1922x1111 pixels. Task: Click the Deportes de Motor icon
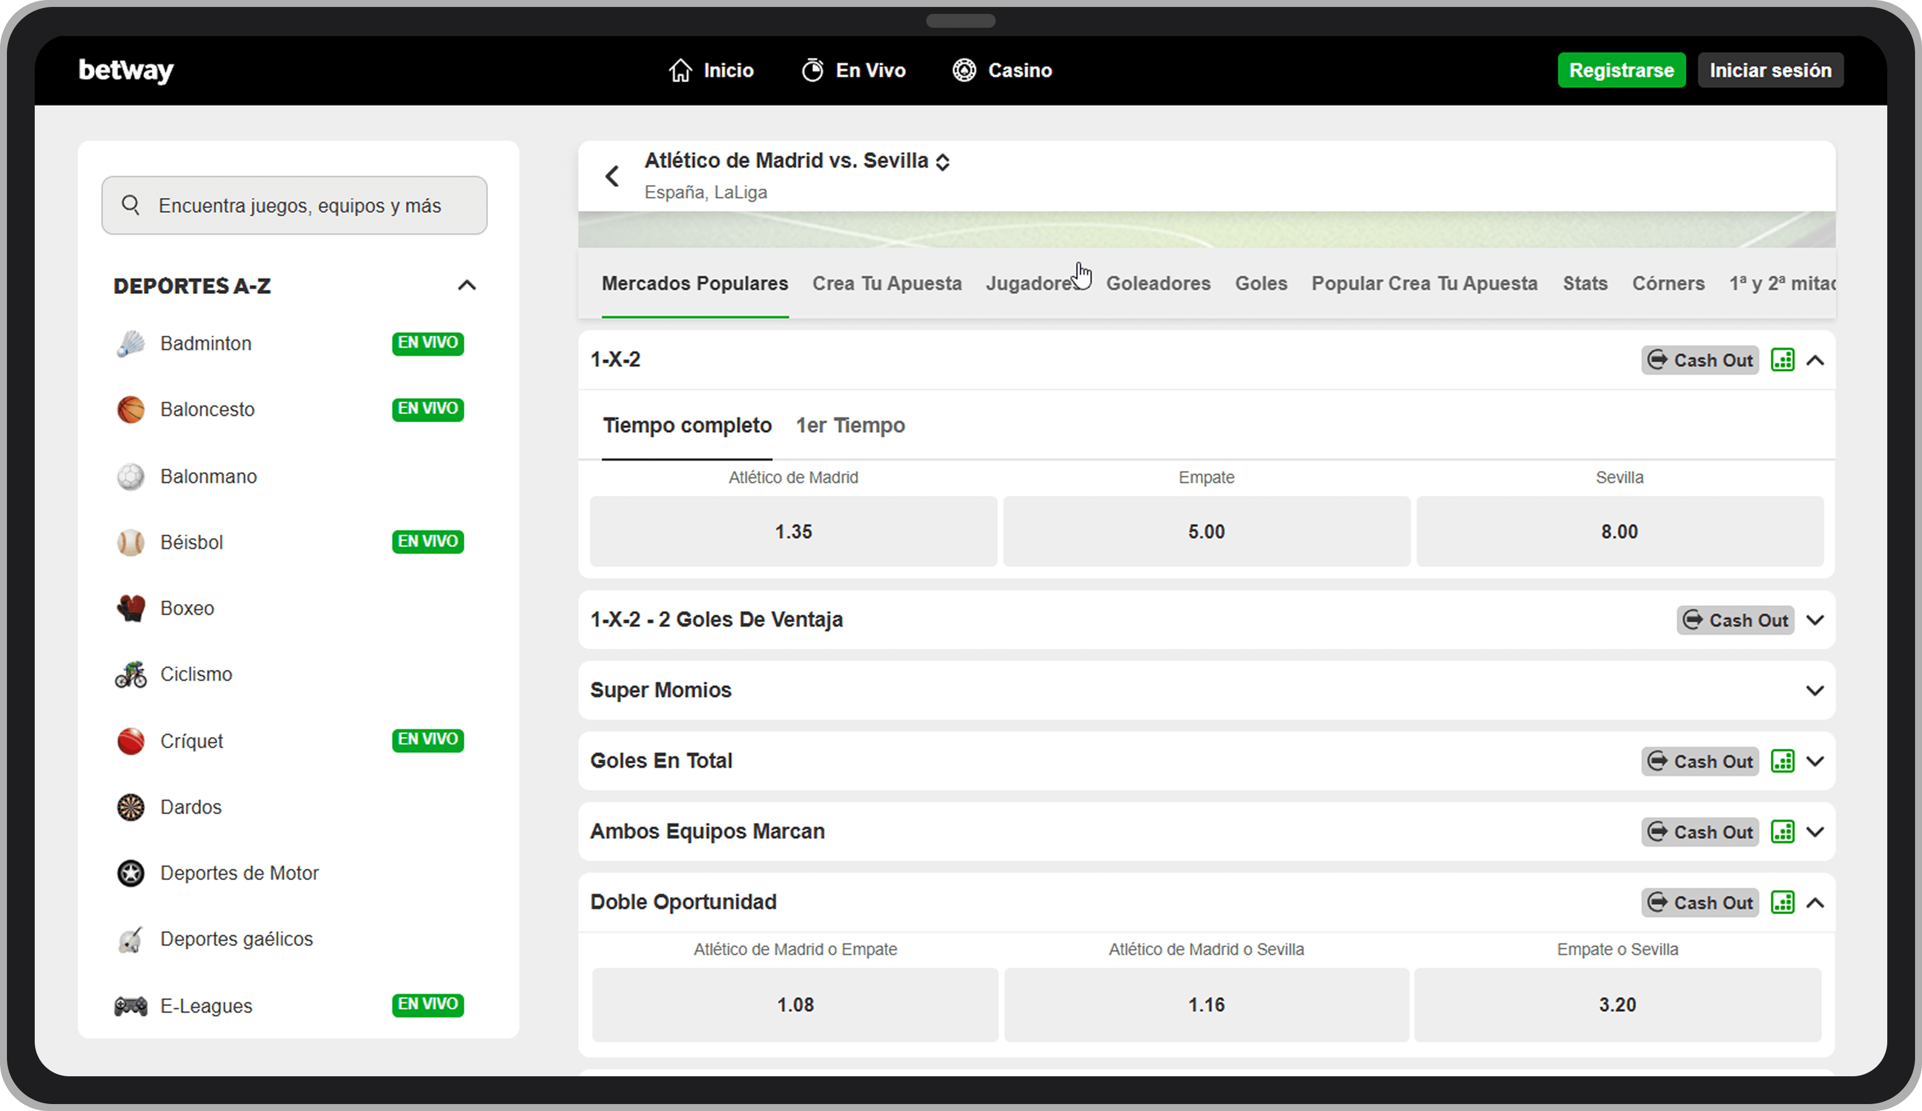click(x=130, y=873)
